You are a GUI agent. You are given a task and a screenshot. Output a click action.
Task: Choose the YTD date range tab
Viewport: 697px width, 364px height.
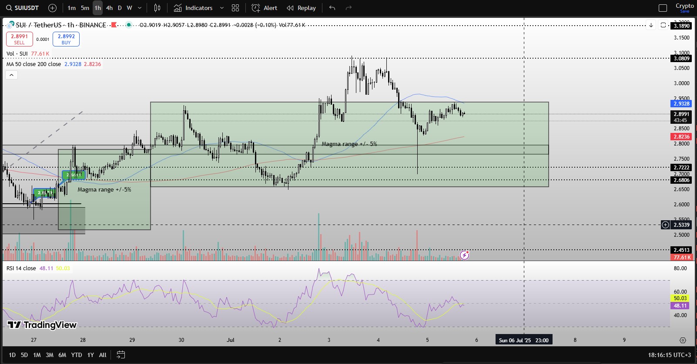tap(77, 355)
